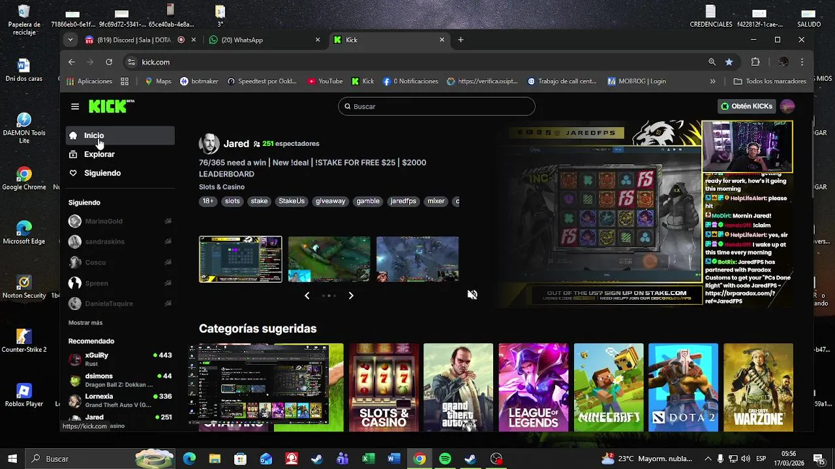The height and width of the screenshot is (469, 835).
Task: Open Siguiendo in the sidebar menu
Action: pos(102,173)
